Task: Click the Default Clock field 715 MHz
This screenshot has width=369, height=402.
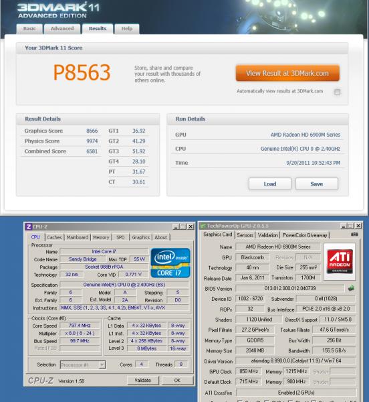Action: (x=249, y=382)
